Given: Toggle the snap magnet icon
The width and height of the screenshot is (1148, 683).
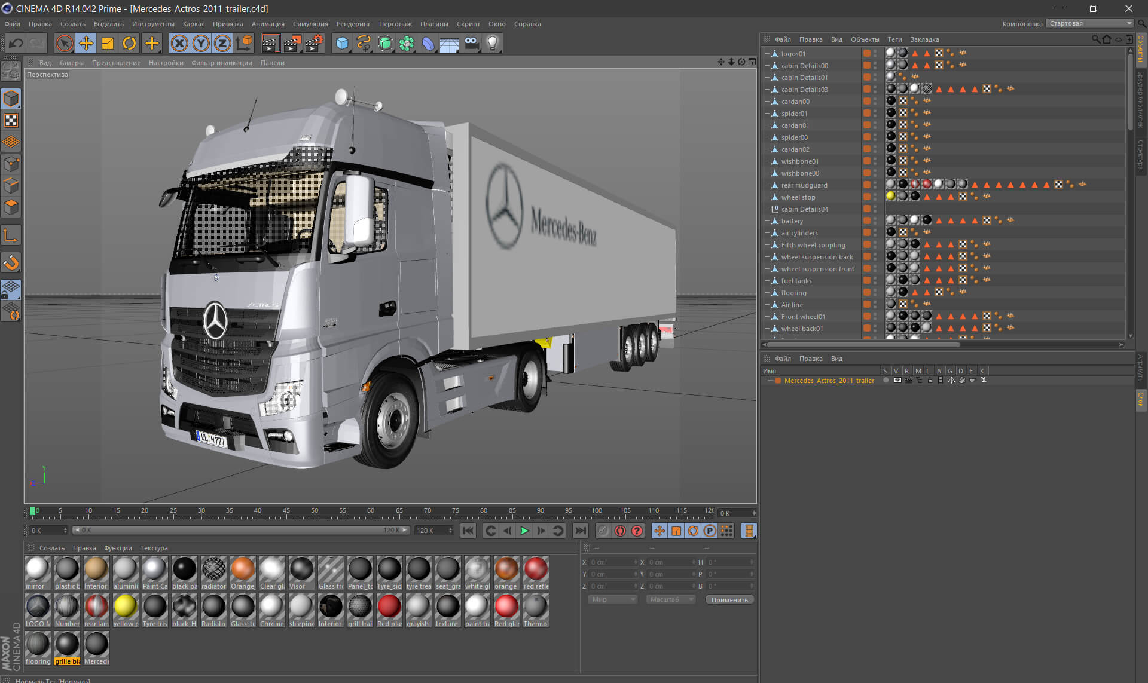Looking at the screenshot, I should point(11,262).
